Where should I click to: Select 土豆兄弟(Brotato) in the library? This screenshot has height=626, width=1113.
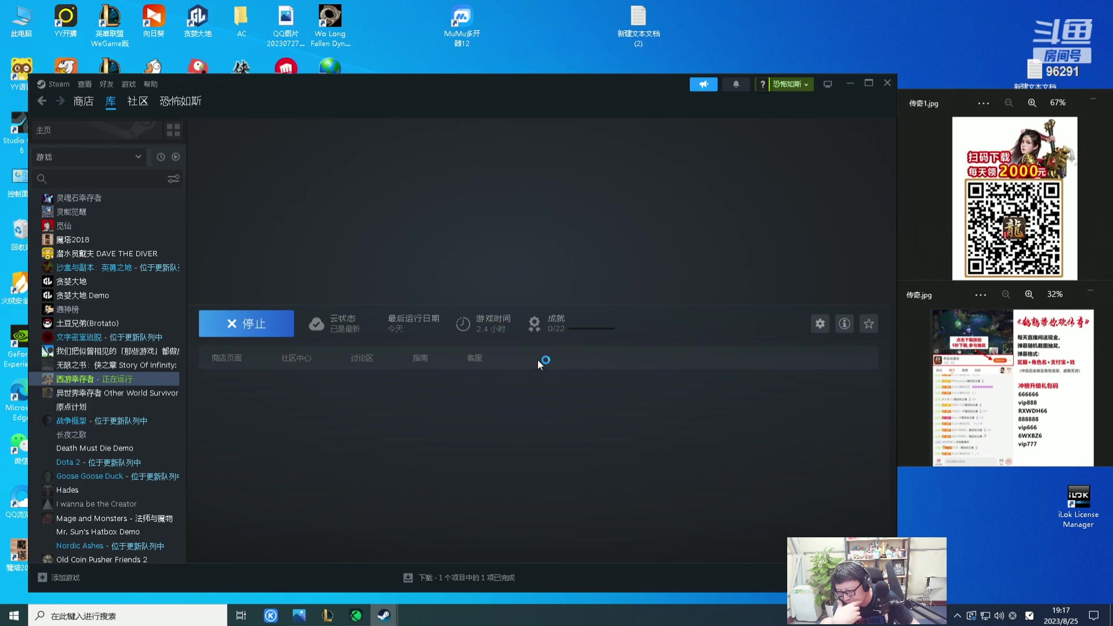pyautogui.click(x=87, y=323)
